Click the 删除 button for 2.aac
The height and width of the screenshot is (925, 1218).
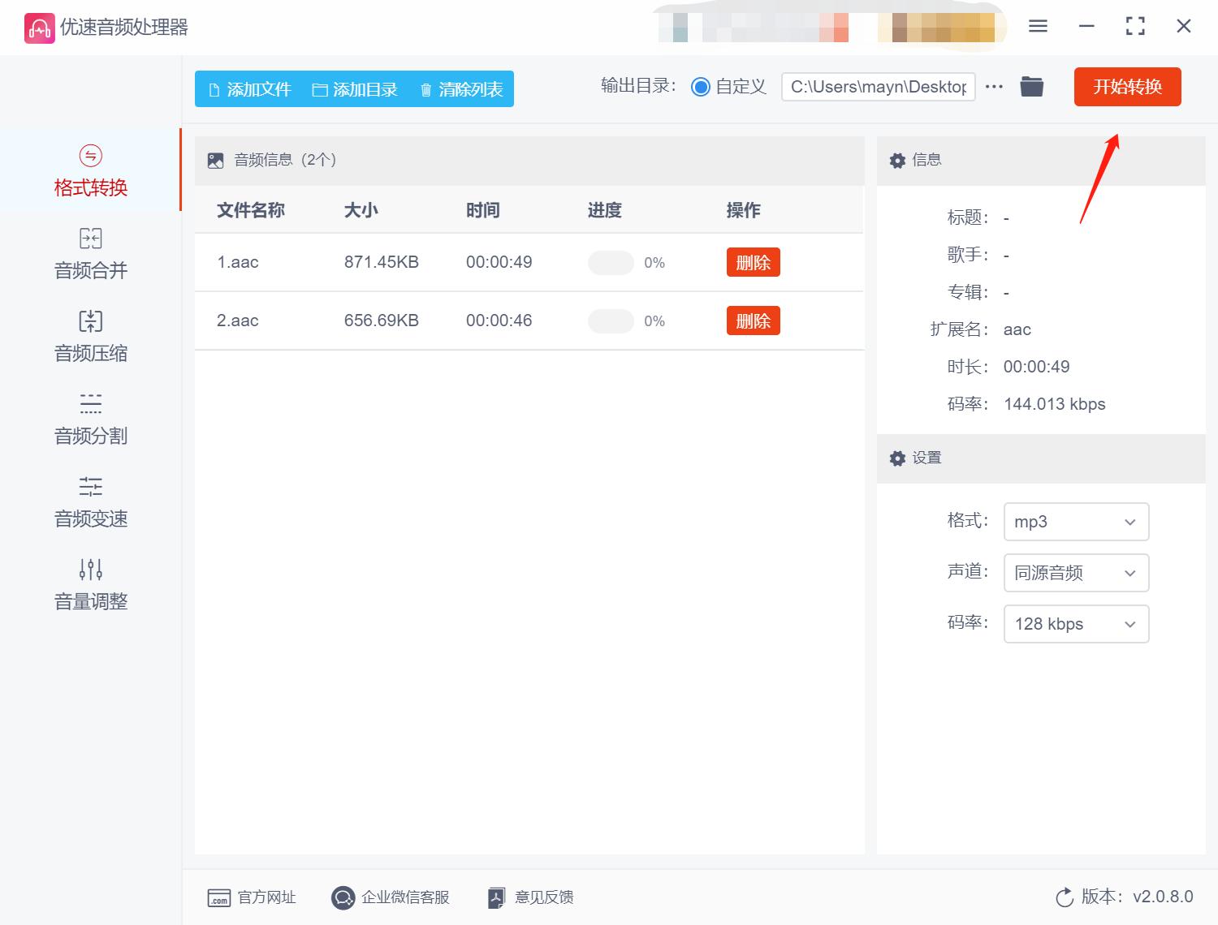753,321
